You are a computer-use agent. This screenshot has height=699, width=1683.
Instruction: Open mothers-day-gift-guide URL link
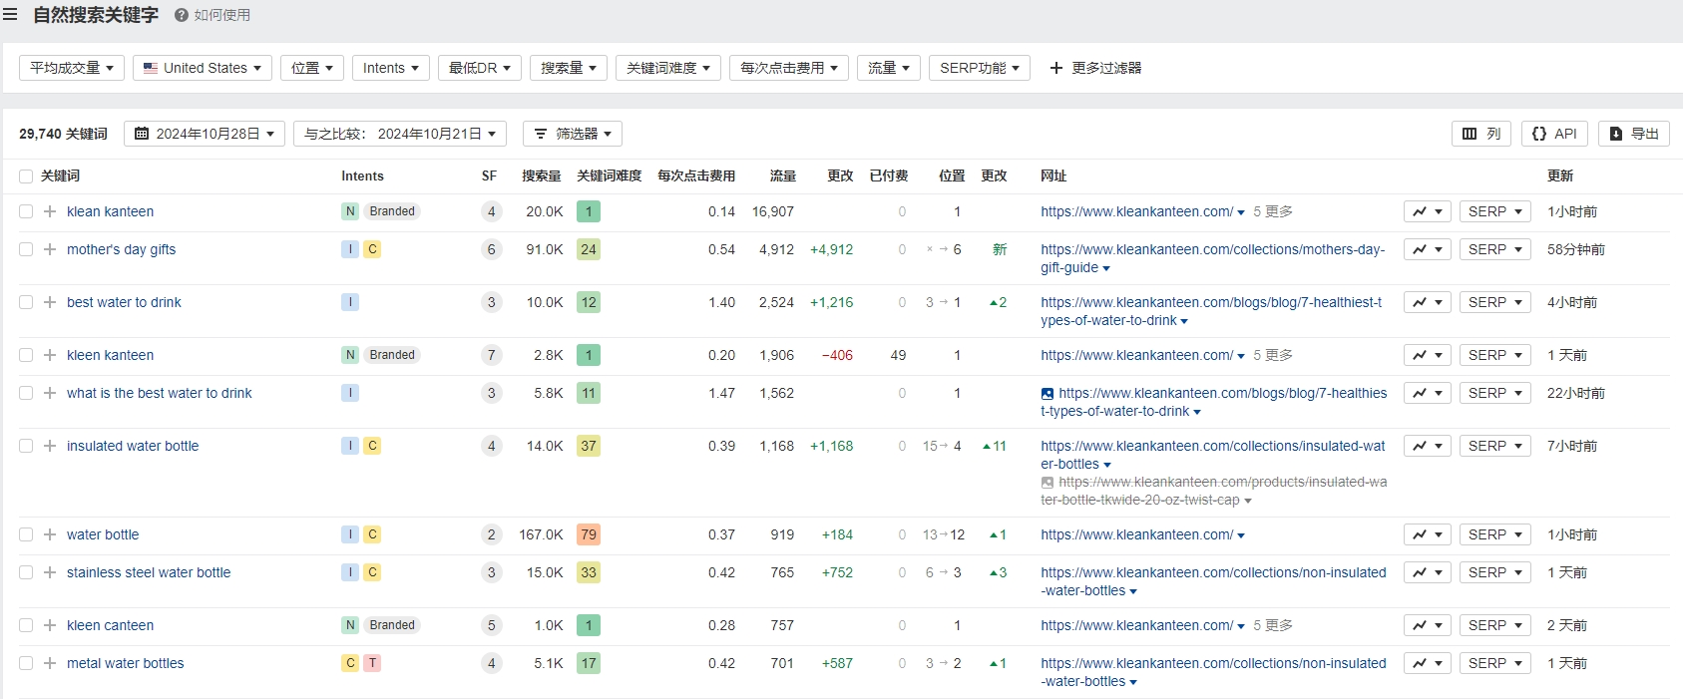click(x=1212, y=258)
